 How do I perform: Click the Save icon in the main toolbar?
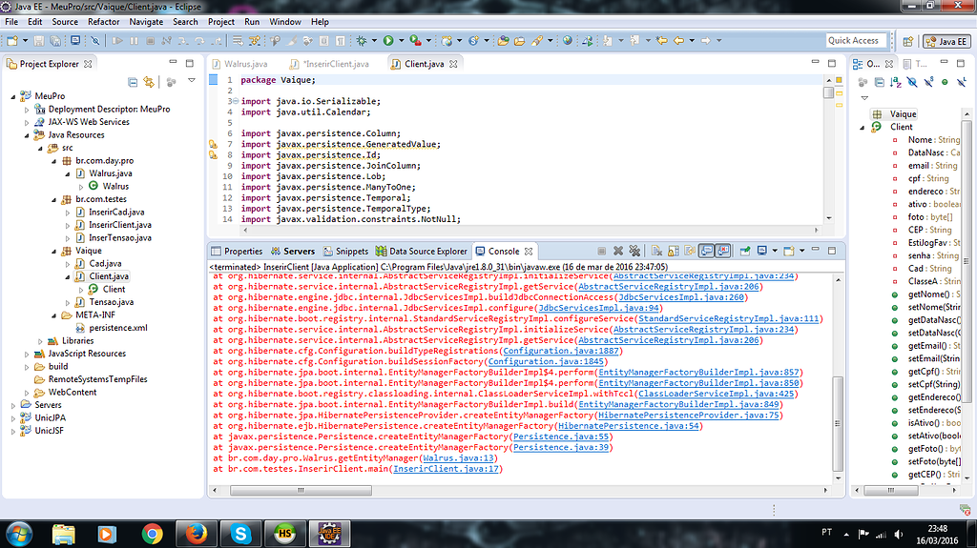tap(41, 41)
